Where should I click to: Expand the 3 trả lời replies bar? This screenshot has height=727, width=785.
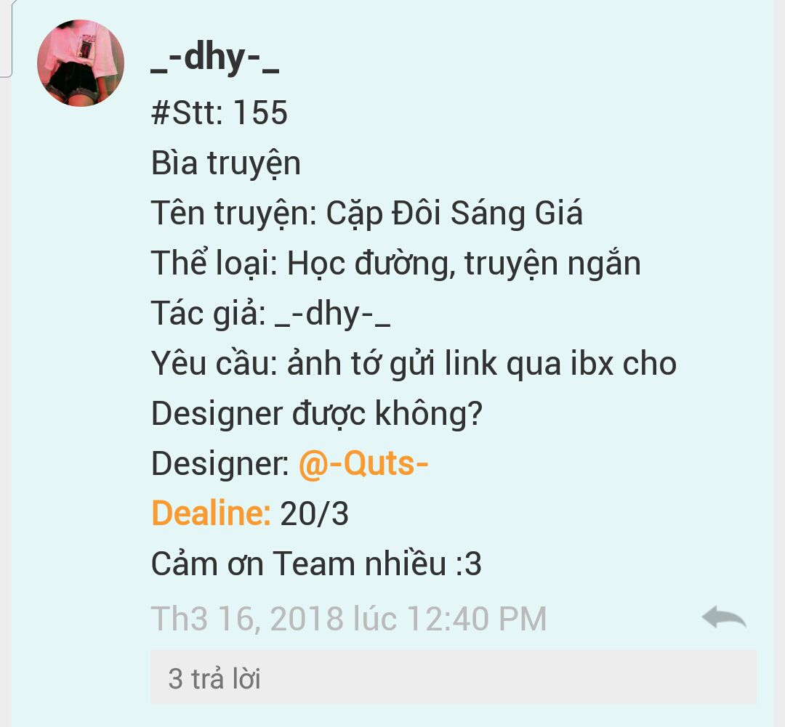point(453,678)
